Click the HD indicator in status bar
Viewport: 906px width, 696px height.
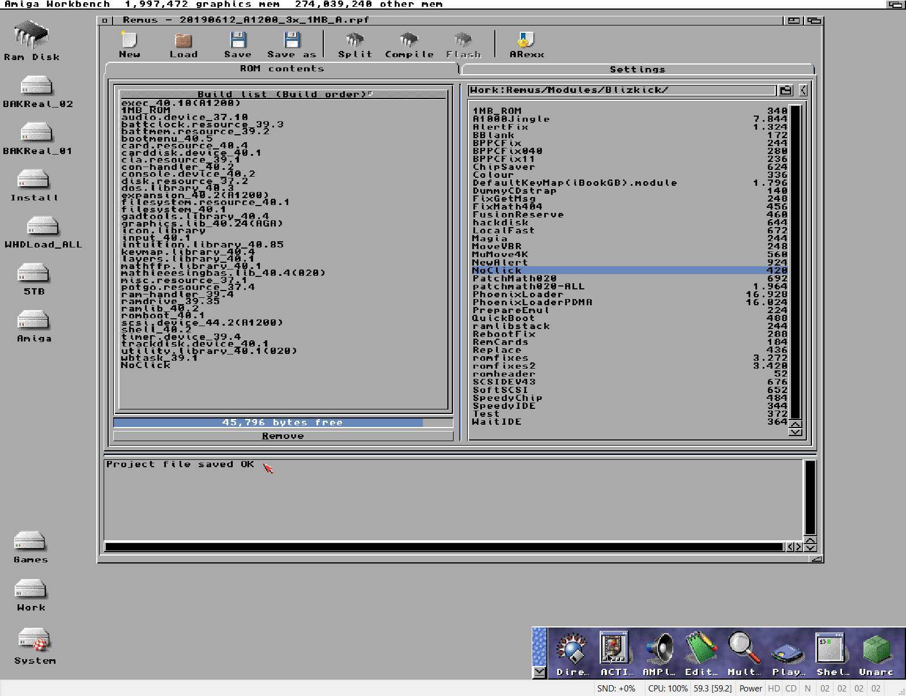pyautogui.click(x=774, y=689)
